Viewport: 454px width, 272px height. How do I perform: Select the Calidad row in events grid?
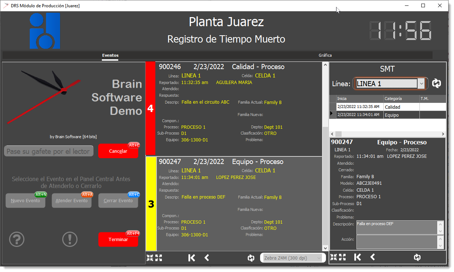point(387,107)
